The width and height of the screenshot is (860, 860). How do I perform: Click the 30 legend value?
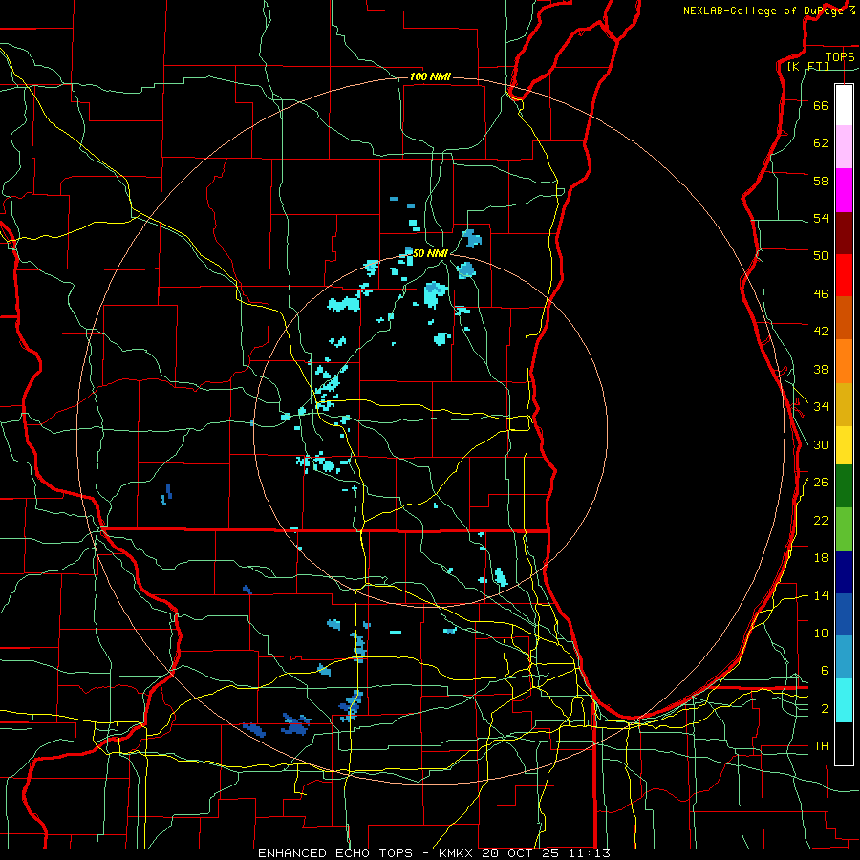pos(821,444)
